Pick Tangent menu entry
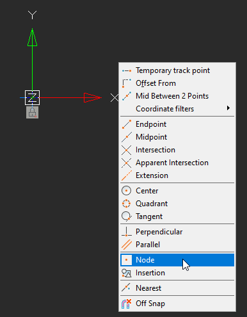Screen dimensions: 247x317 pyautogui.click(x=177, y=216)
